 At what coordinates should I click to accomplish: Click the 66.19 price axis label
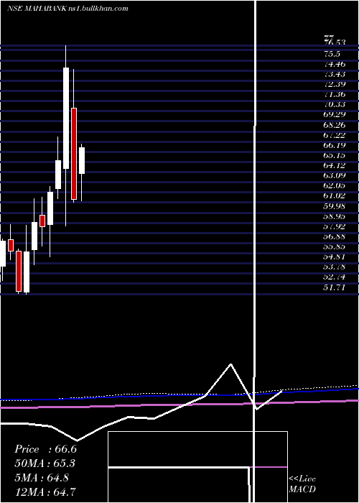tap(335, 145)
